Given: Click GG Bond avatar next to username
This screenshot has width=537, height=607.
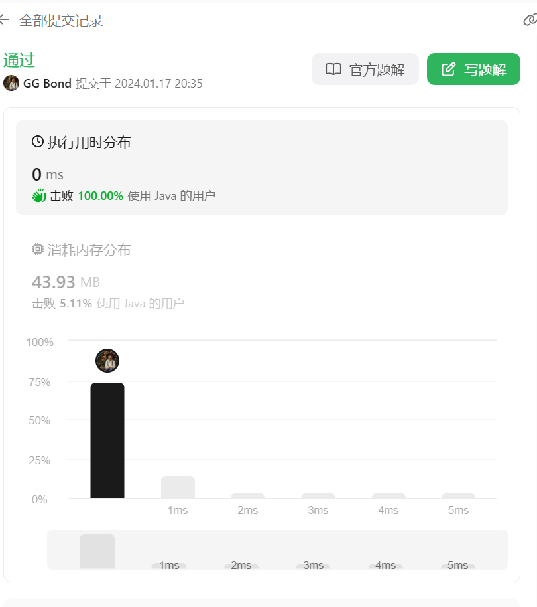Looking at the screenshot, I should [x=11, y=83].
